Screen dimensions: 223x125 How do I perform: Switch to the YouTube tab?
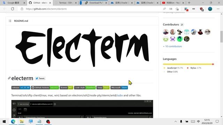(x=173, y=3)
